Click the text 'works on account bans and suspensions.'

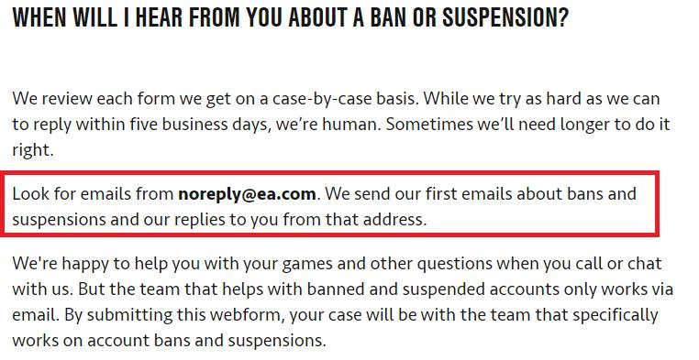coord(169,341)
